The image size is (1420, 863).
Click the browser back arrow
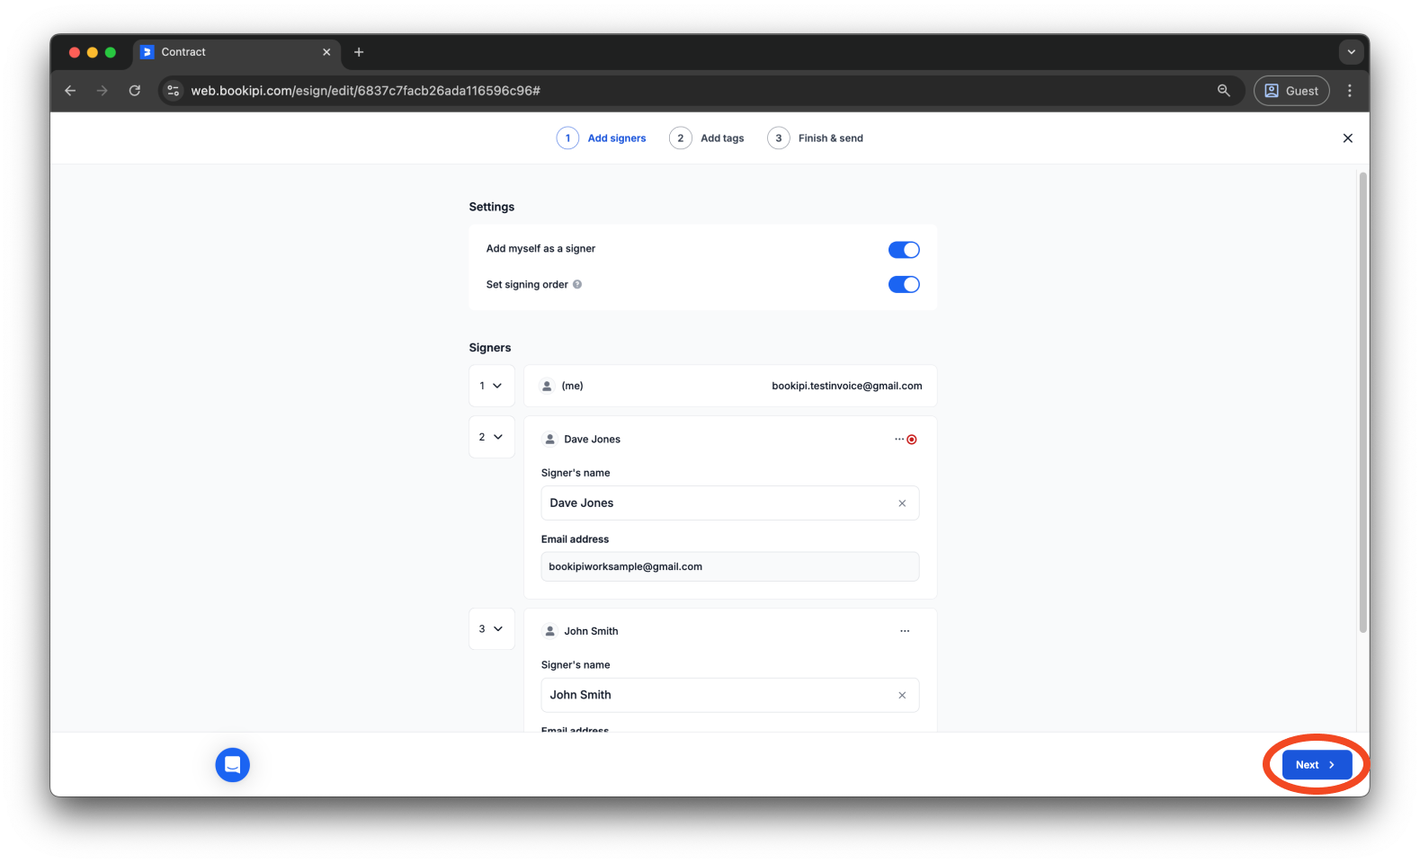[70, 91]
